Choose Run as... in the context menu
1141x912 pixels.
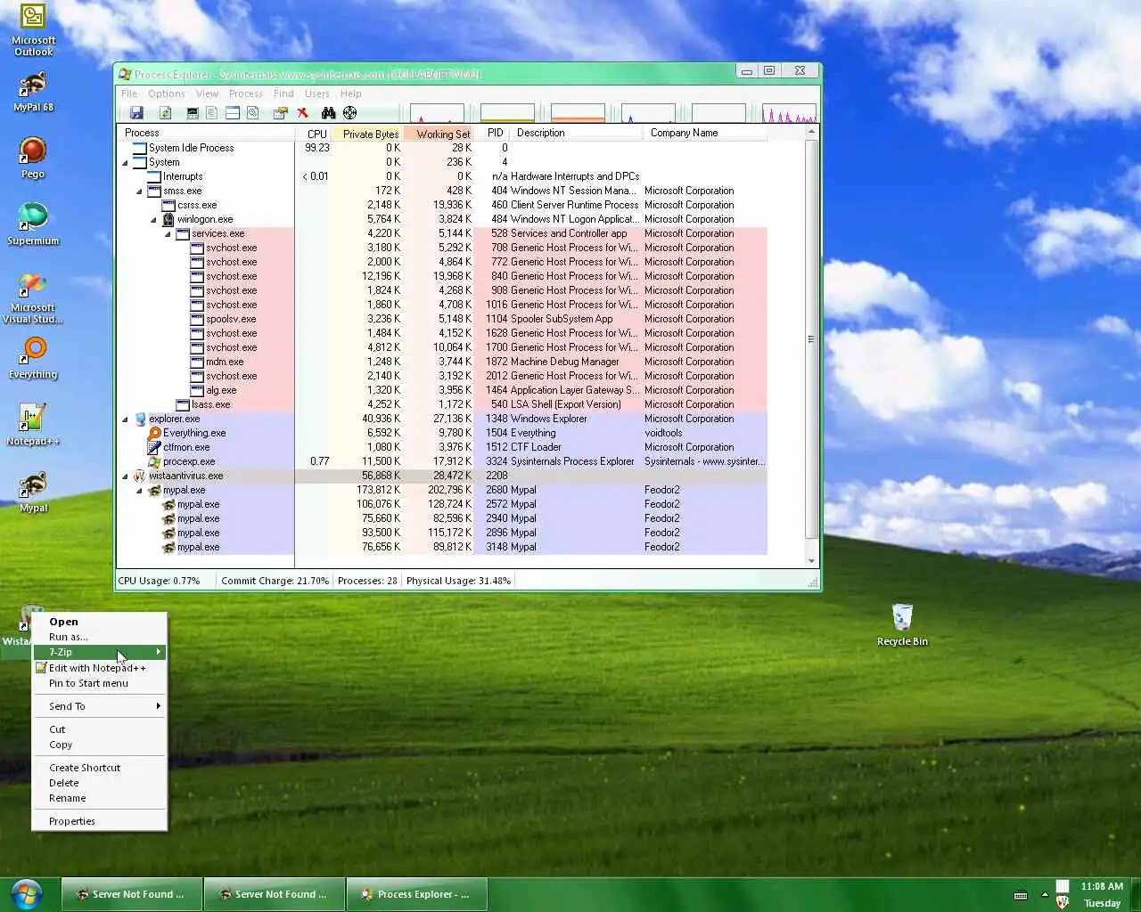pos(99,637)
